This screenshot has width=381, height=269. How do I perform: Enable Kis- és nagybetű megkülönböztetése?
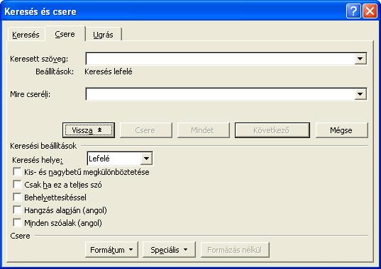17,171
